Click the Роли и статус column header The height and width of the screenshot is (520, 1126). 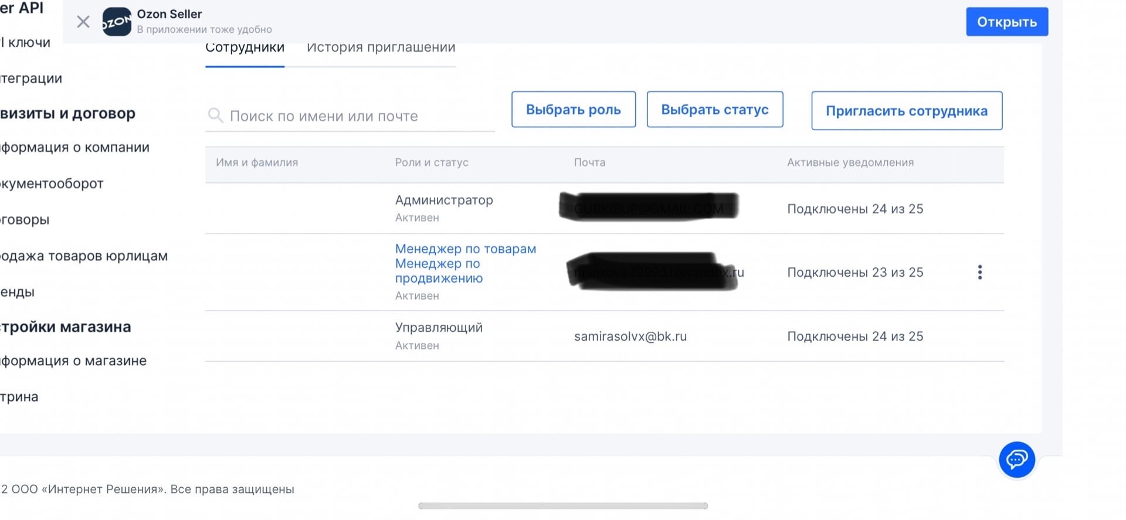pyautogui.click(x=432, y=162)
